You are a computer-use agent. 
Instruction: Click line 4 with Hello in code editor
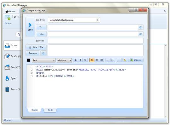55,76
